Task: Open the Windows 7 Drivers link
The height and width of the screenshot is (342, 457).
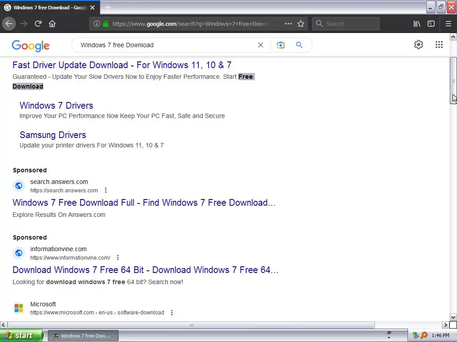Action: click(x=56, y=105)
